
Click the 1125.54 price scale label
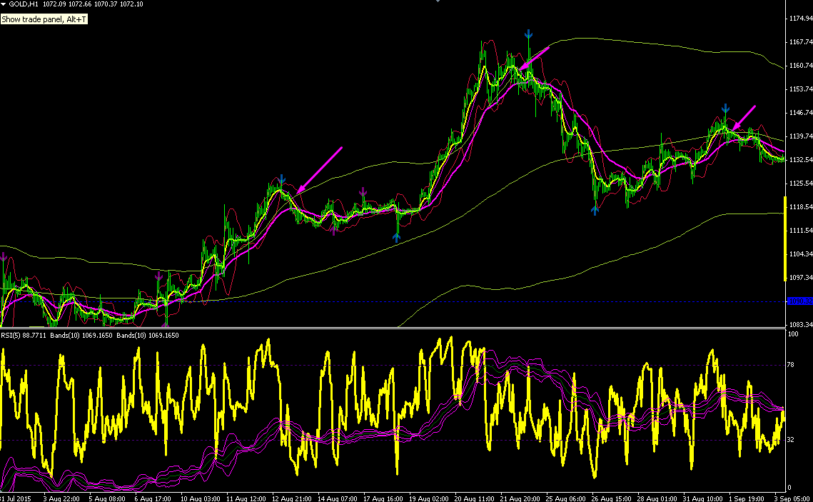coord(801,184)
